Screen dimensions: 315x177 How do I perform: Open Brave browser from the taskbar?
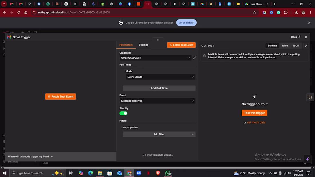pos(158,173)
